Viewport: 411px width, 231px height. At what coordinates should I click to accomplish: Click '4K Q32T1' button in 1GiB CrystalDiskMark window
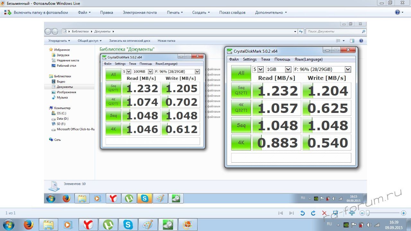click(241, 108)
